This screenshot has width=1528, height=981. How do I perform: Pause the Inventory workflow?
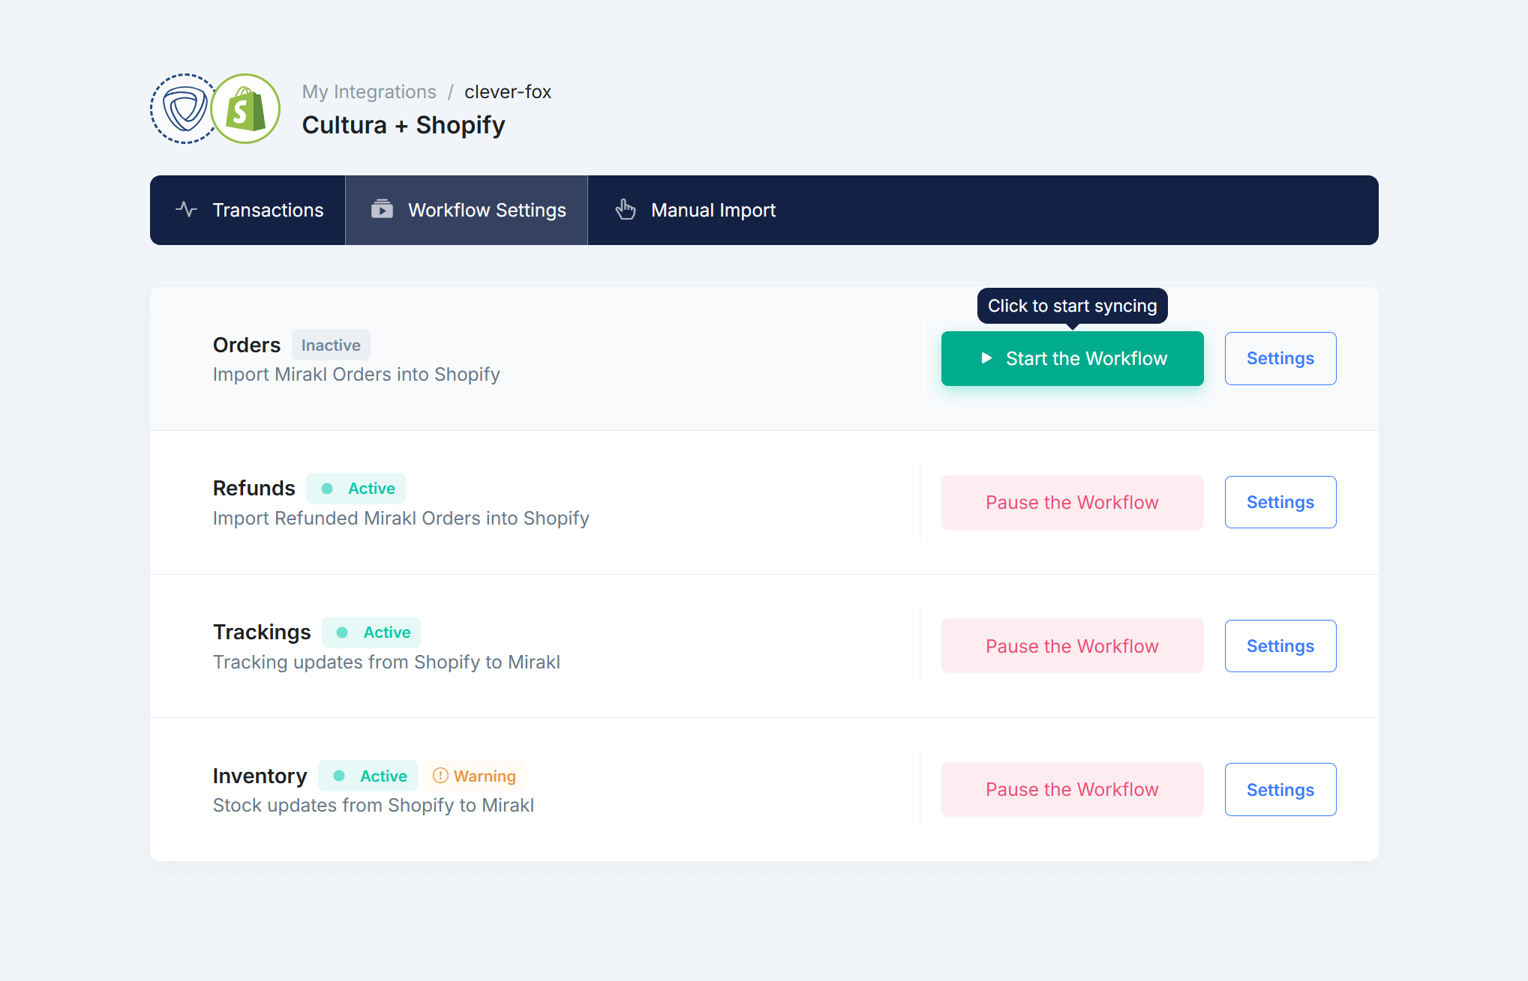click(1072, 789)
